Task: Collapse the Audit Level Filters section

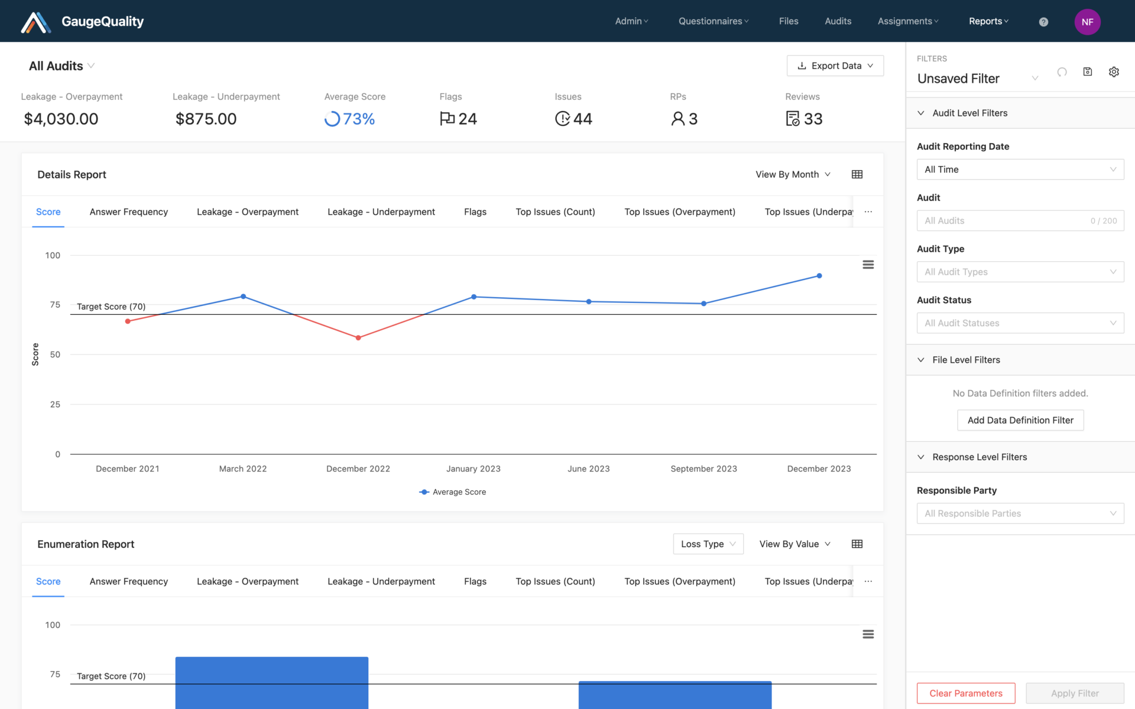Action: click(x=1020, y=113)
